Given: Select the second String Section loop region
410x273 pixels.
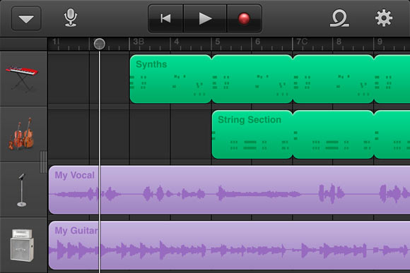Looking at the screenshot, I should click(334, 135).
